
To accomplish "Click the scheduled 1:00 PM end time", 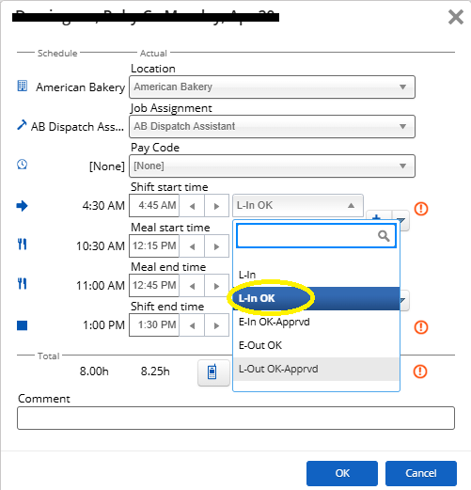I will (x=103, y=325).
